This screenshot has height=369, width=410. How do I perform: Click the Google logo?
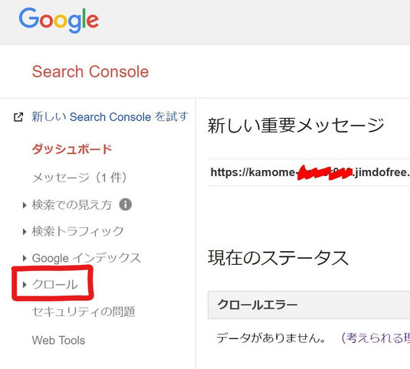tap(59, 21)
